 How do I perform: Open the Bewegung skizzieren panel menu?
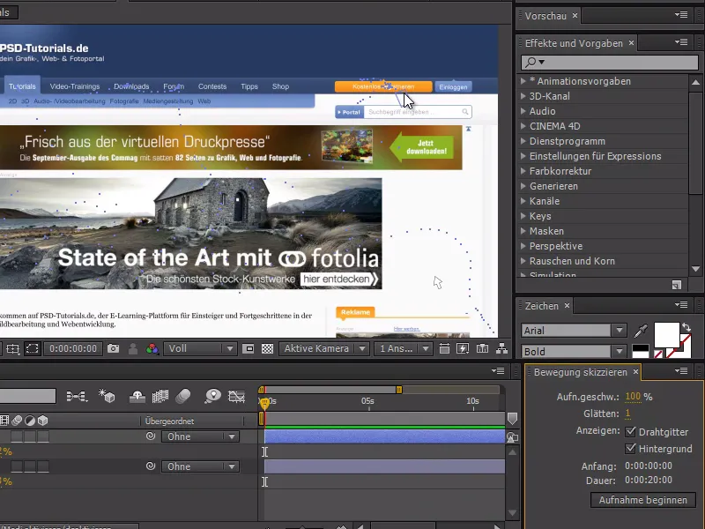point(681,371)
